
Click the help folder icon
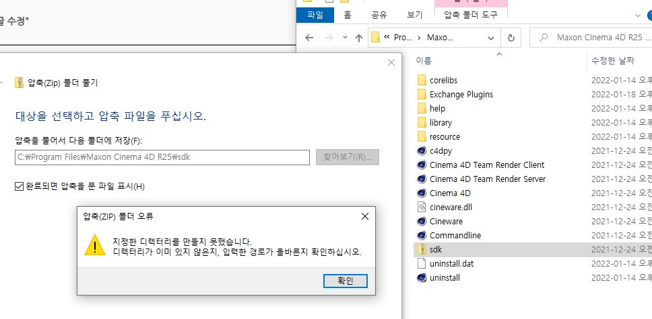point(422,108)
